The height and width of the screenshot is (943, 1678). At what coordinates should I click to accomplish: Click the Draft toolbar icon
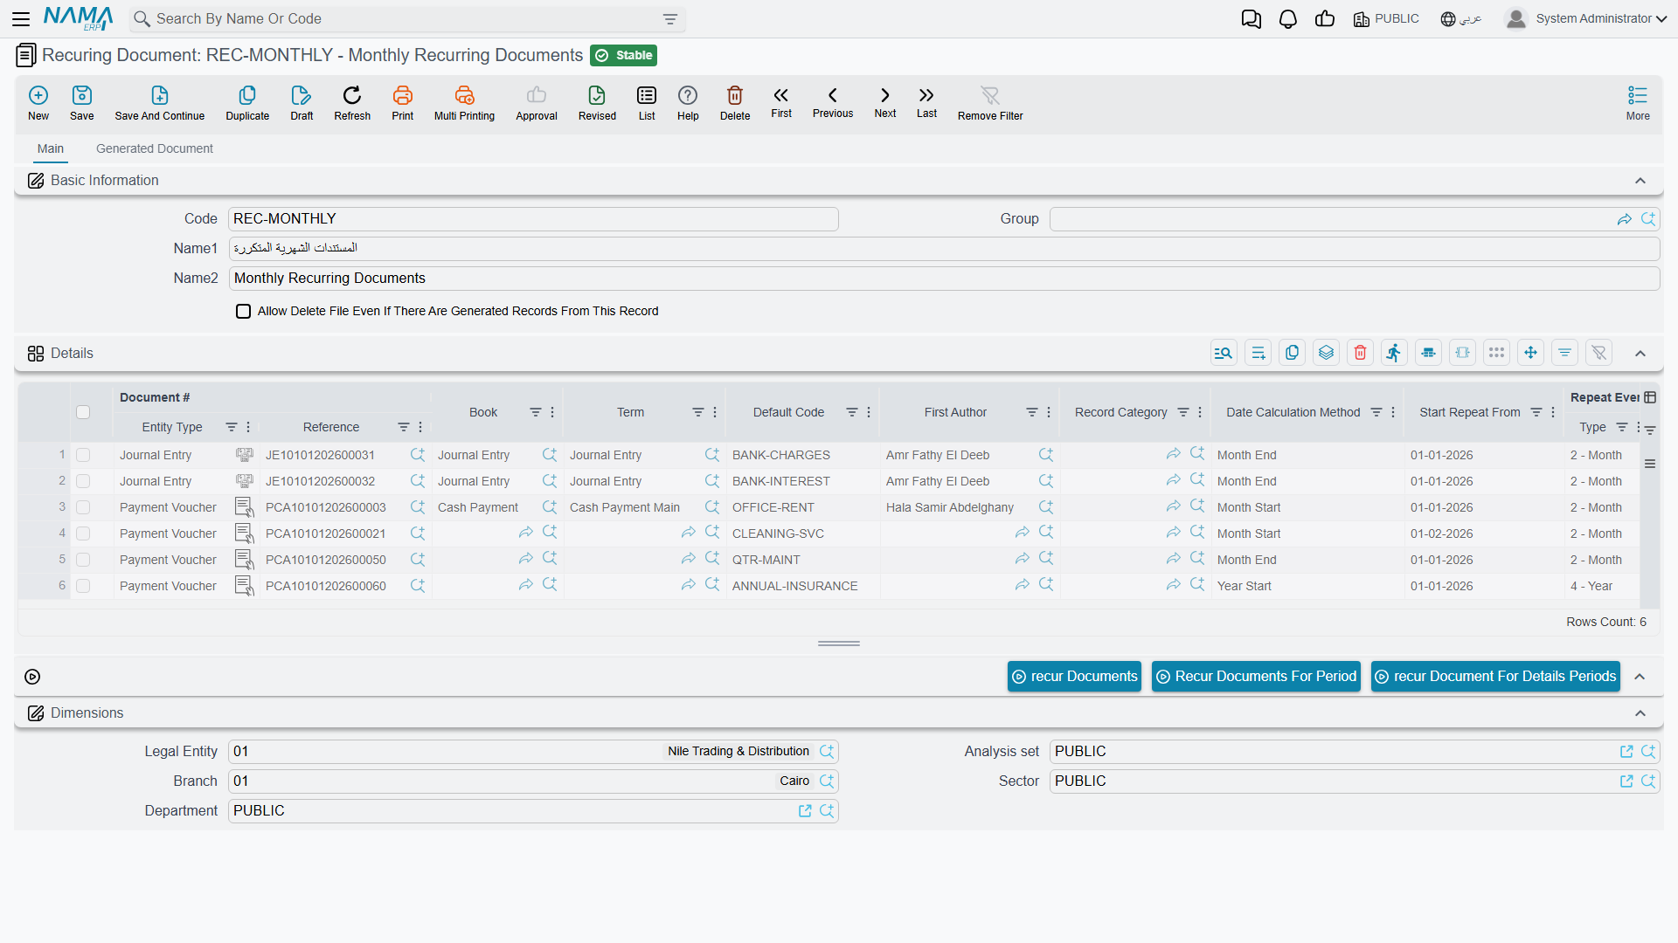(302, 103)
